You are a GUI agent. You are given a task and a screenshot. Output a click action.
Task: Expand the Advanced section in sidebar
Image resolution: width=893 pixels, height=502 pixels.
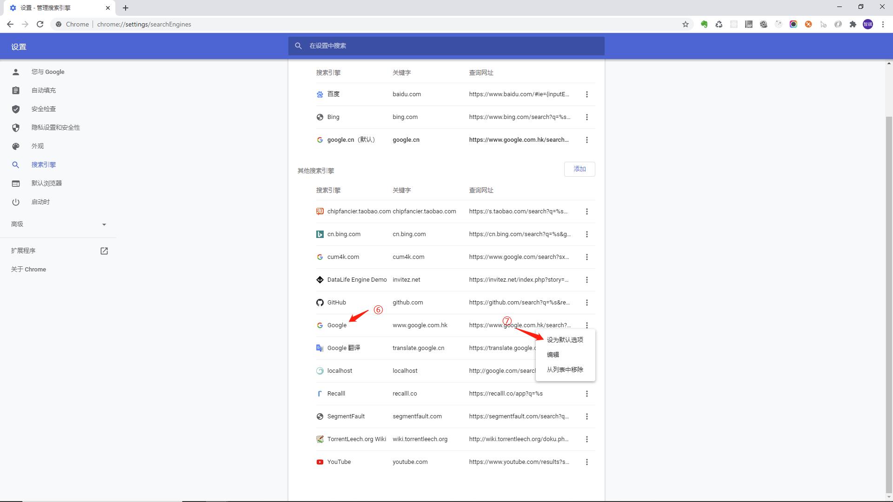tap(59, 224)
